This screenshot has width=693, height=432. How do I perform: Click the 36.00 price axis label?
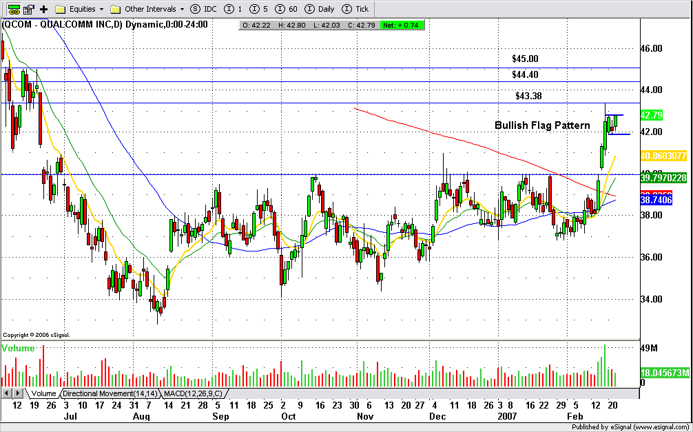(x=652, y=258)
